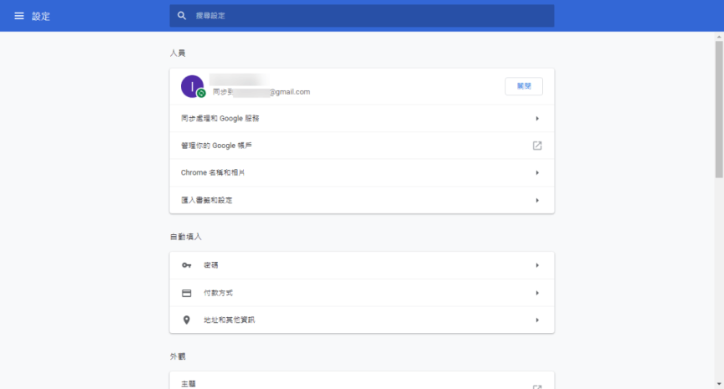Click the page vertical scrollbar thumb

coord(719,110)
